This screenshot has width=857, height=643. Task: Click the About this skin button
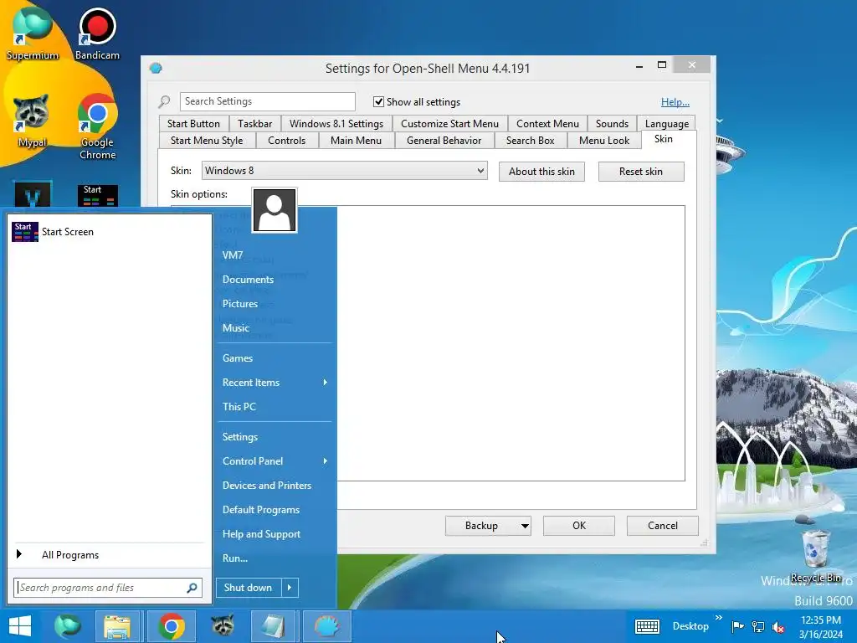click(x=541, y=172)
